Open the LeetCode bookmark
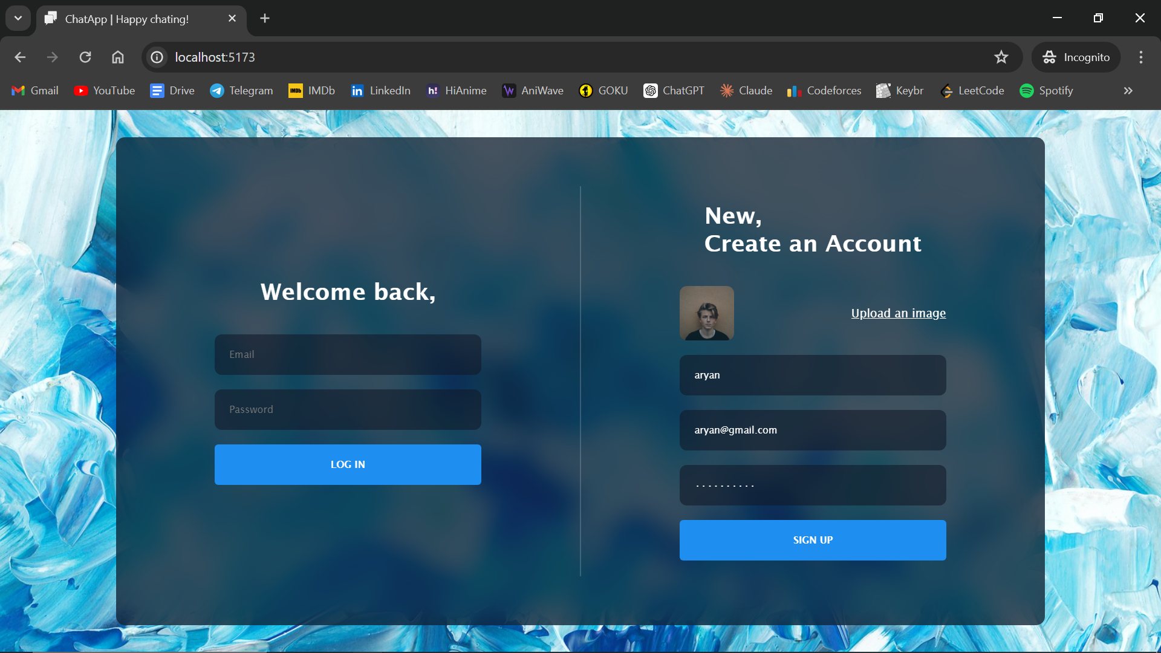Screen dimensions: 1161x653 (x=972, y=91)
